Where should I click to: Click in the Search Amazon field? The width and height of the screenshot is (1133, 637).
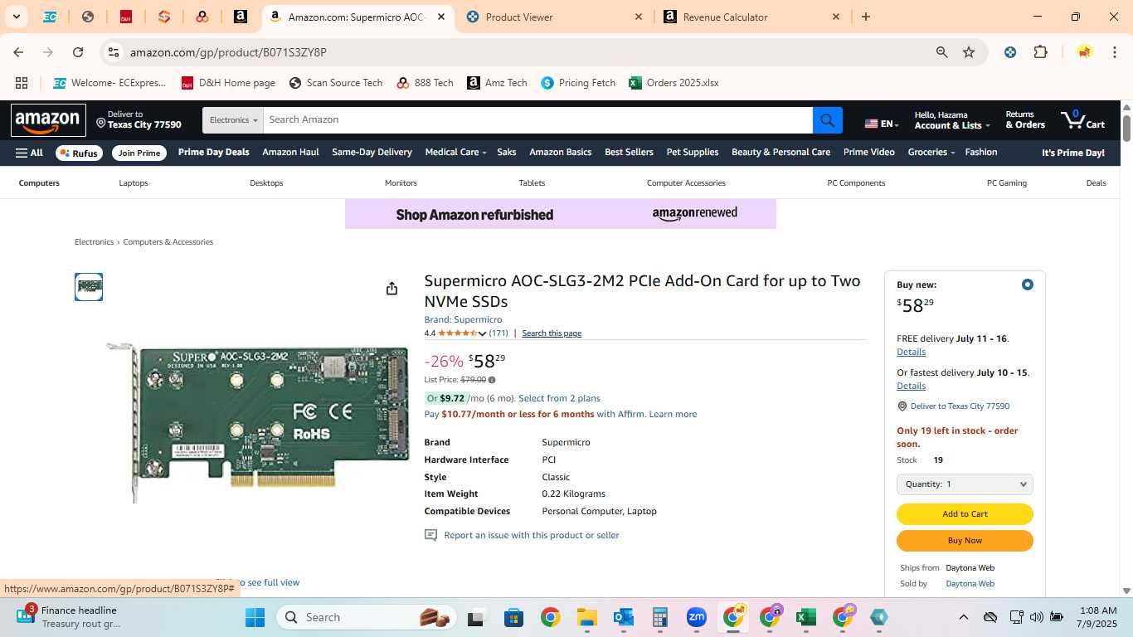tap(537, 120)
